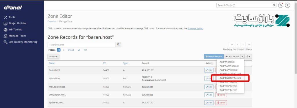Open the gear settings dropdown
This screenshot has height=108, width=297.
pyautogui.click(x=248, y=56)
